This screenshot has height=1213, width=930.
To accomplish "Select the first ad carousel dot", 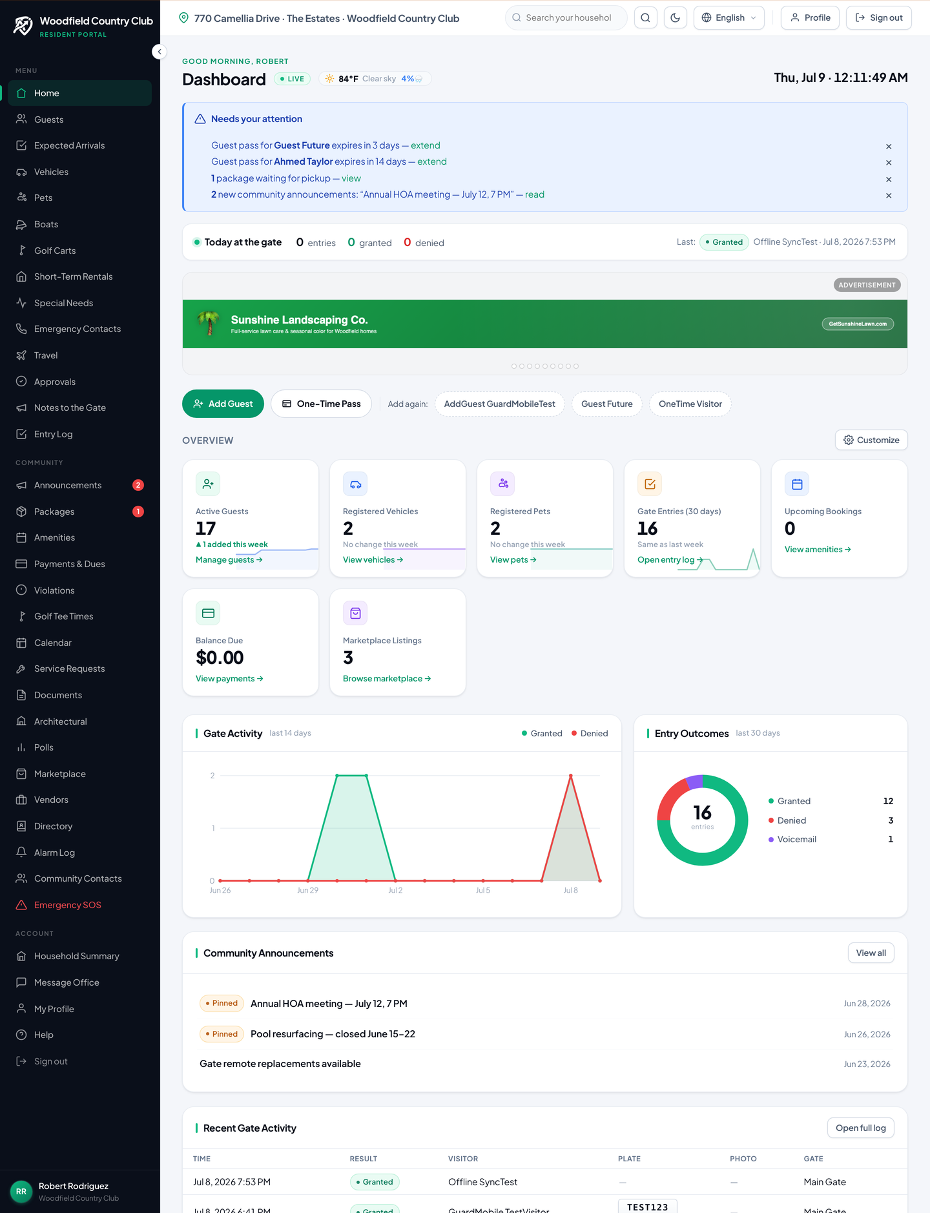I will pos(514,366).
